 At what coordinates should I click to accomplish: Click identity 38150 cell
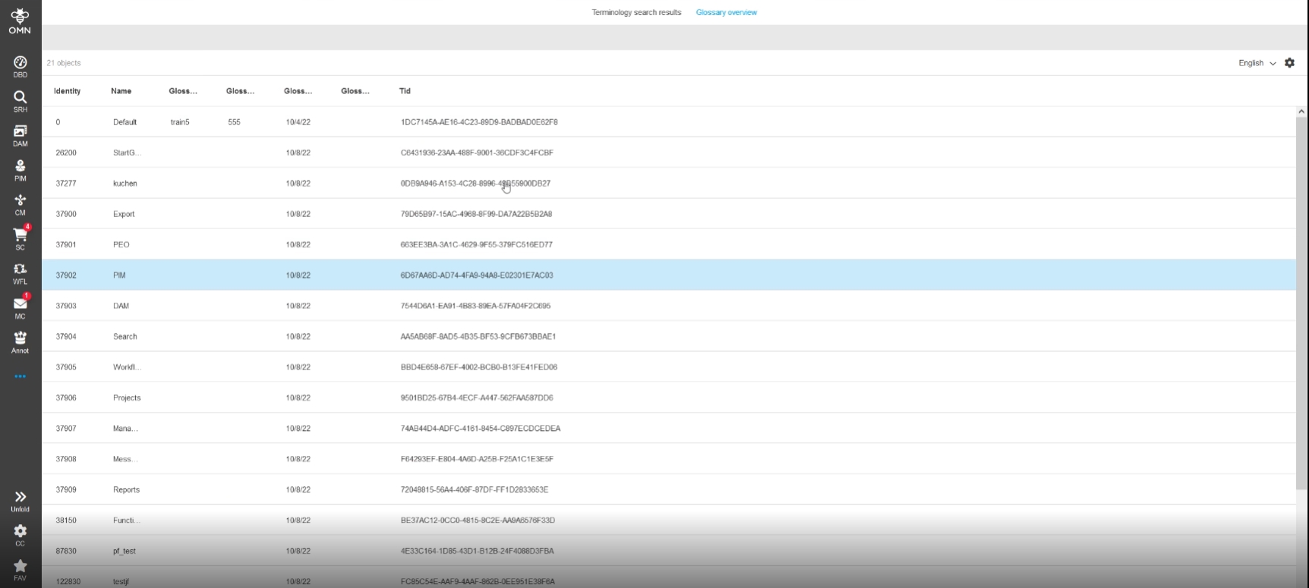tap(66, 520)
